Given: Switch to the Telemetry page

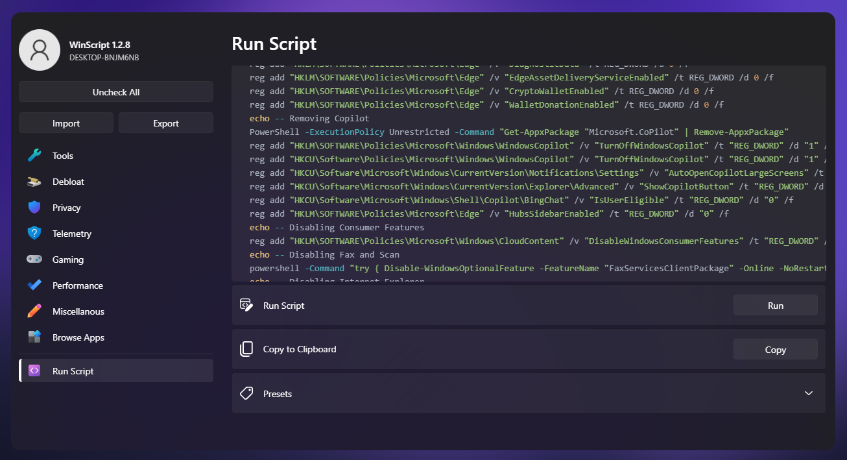Looking at the screenshot, I should pyautogui.click(x=116, y=234).
